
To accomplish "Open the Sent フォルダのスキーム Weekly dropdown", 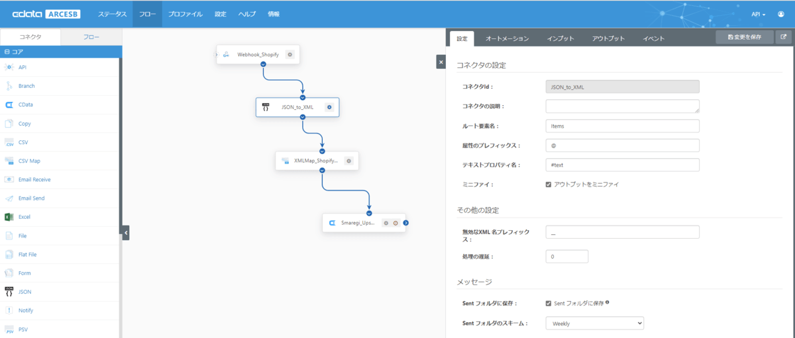I will 594,323.
